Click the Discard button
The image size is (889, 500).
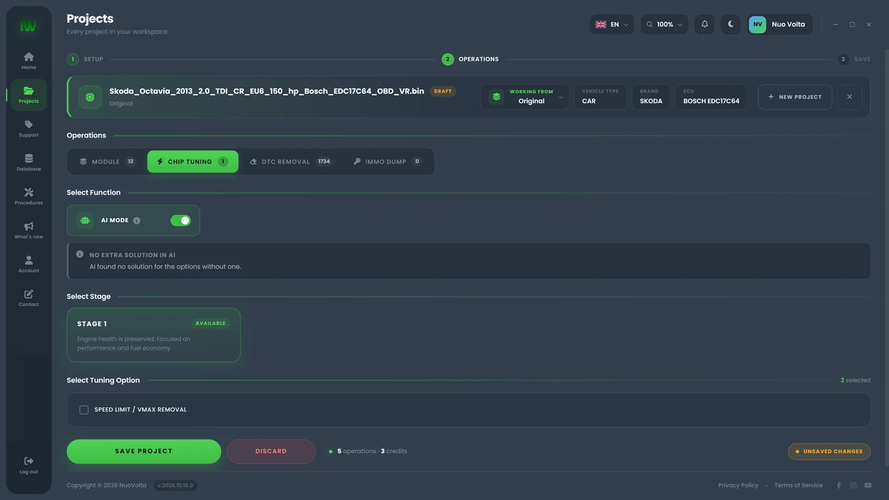point(271,452)
